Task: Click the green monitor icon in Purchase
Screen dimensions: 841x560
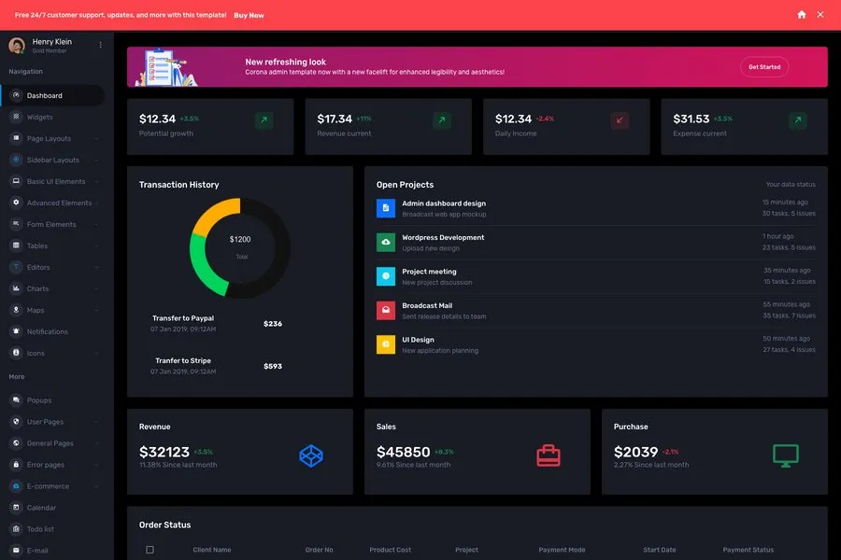Action: tap(786, 455)
